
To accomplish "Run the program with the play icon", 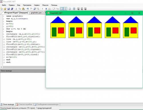I will 42,9.
